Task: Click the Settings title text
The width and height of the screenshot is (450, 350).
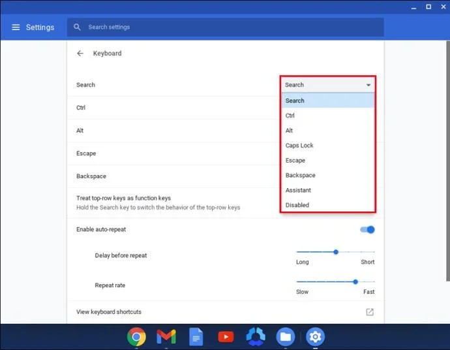Action: point(40,27)
